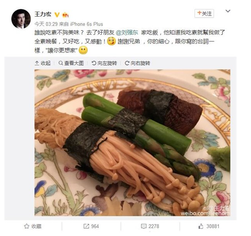Click the 王力宏 profile avatar
The width and height of the screenshot is (251, 236).
pos(21,19)
